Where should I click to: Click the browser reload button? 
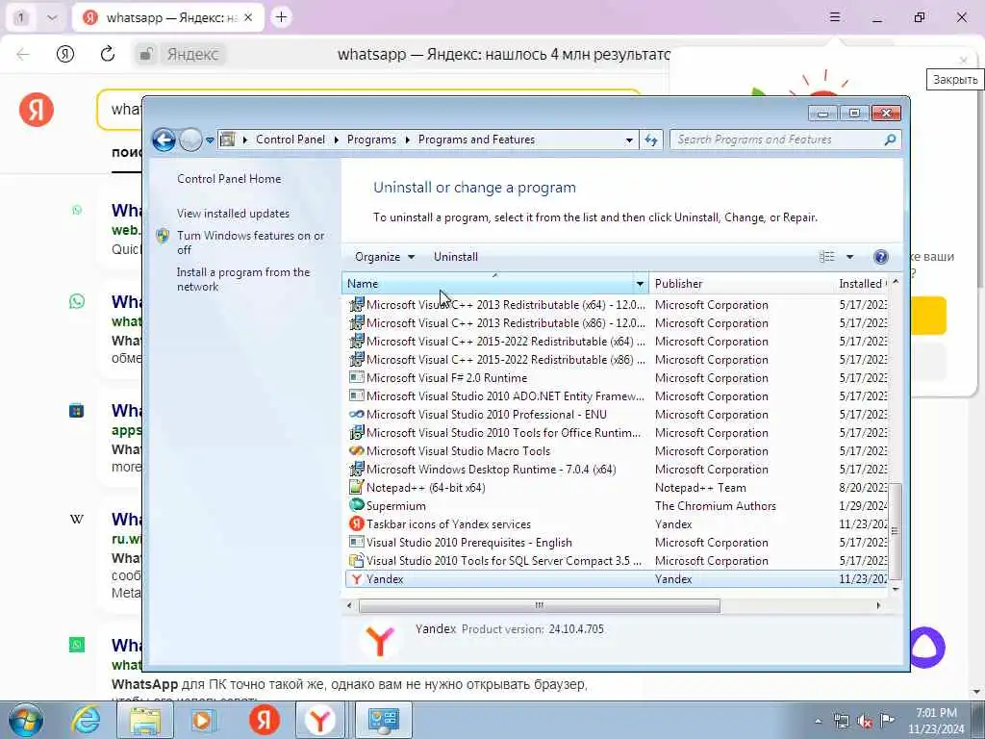click(x=108, y=54)
